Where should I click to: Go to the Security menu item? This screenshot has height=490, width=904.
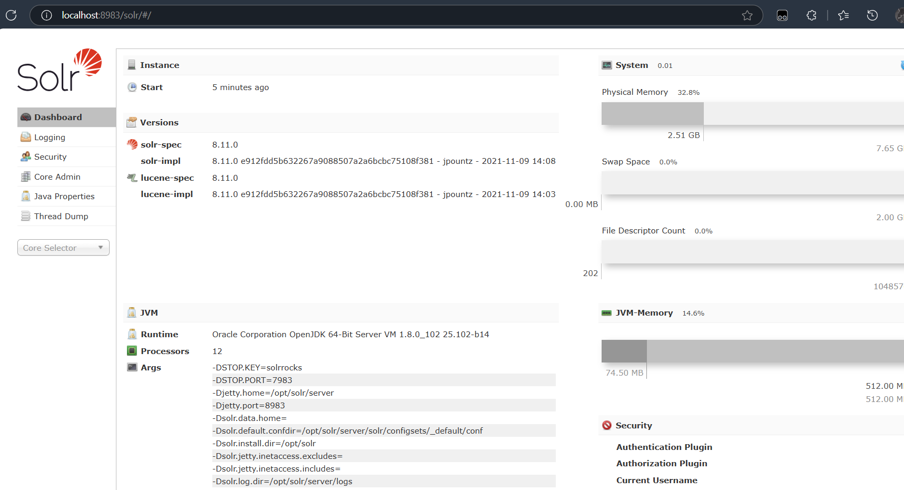(x=66, y=156)
